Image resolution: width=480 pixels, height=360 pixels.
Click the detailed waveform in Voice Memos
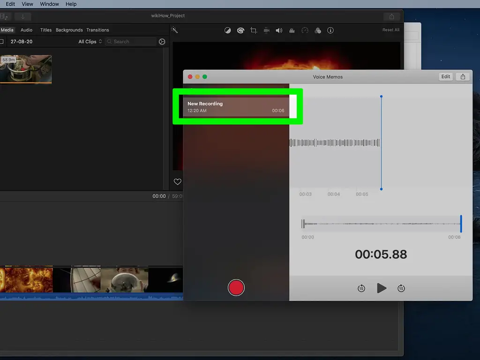pyautogui.click(x=335, y=142)
